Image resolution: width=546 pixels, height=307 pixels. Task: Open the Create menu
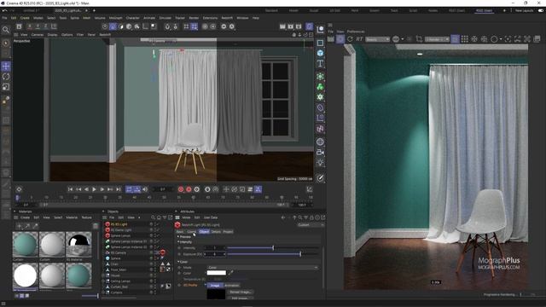pos(25,18)
